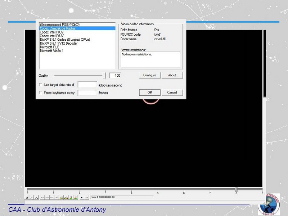Click the Play input button
The width and height of the screenshot is (288, 216).
32,198
